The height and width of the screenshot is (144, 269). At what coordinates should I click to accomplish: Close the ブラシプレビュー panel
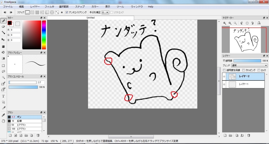(45, 52)
